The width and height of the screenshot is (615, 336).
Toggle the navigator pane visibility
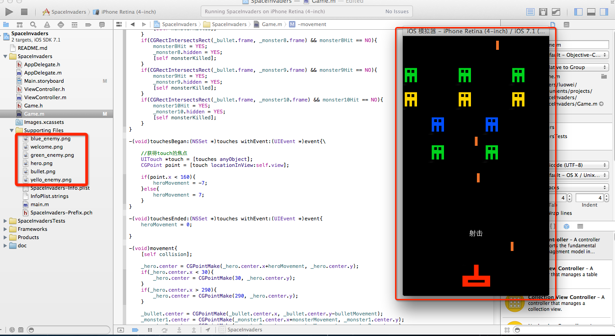pyautogui.click(x=578, y=12)
